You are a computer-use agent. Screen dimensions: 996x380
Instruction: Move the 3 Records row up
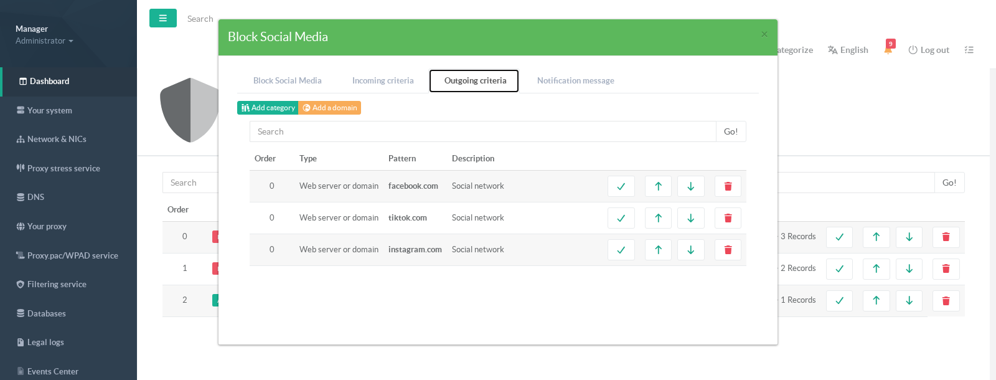876,237
